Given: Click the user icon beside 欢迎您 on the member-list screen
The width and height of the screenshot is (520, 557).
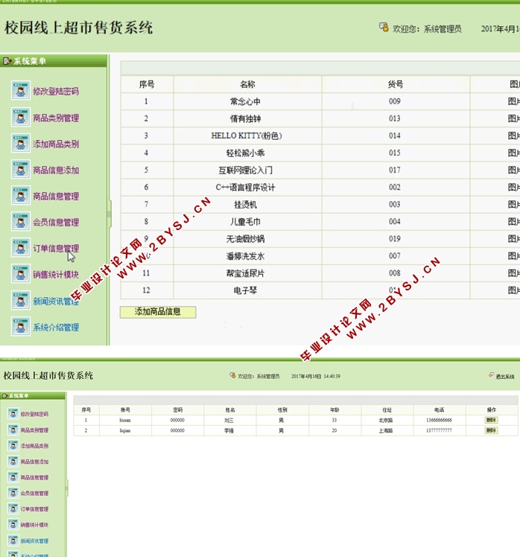Looking at the screenshot, I should [x=232, y=375].
